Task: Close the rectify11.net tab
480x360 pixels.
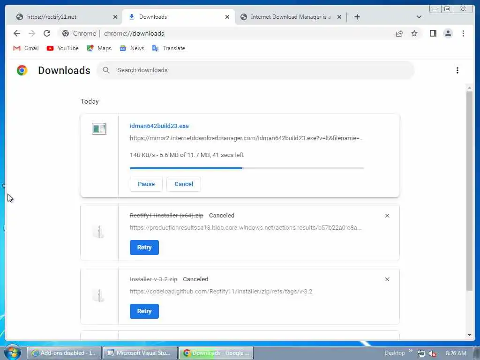Action: pos(115,17)
